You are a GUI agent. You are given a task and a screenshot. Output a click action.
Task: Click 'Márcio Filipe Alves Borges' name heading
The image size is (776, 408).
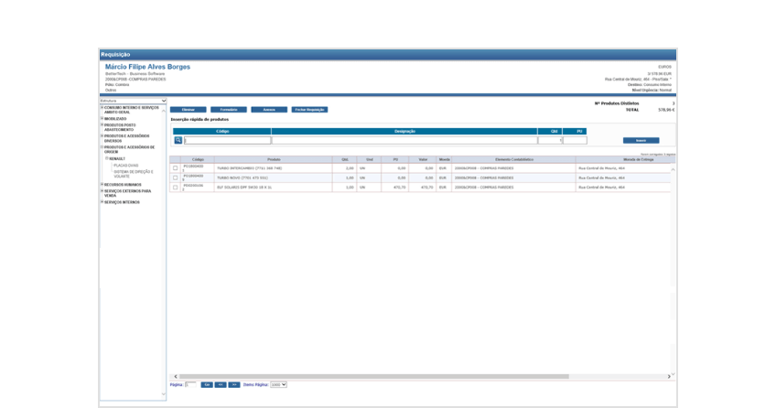coord(147,67)
